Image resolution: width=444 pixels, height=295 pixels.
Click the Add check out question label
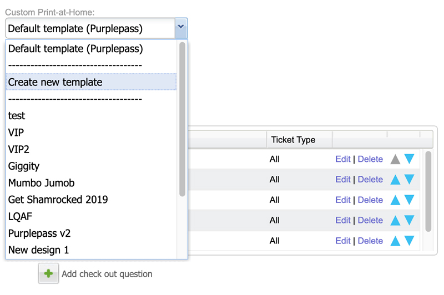coord(107,274)
